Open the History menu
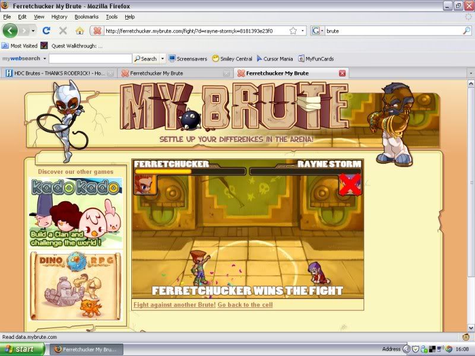Screen dimensions: 475x356 point(59,17)
